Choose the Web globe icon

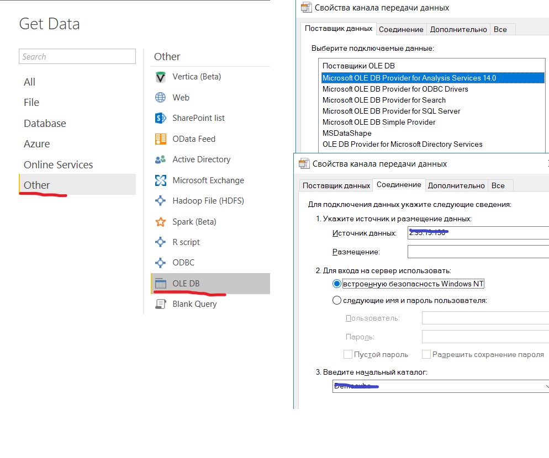[x=160, y=98]
